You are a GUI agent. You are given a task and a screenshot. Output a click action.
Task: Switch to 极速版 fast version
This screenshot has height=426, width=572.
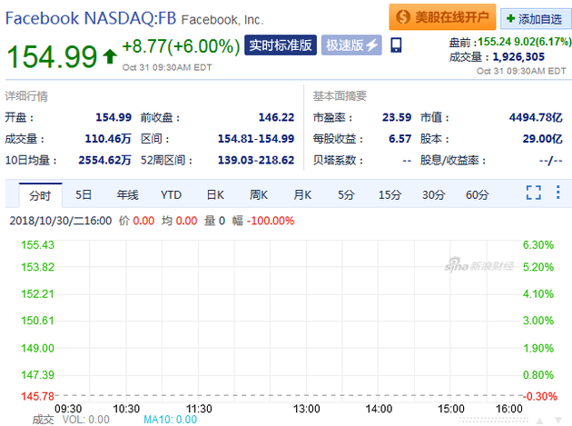pyautogui.click(x=351, y=45)
